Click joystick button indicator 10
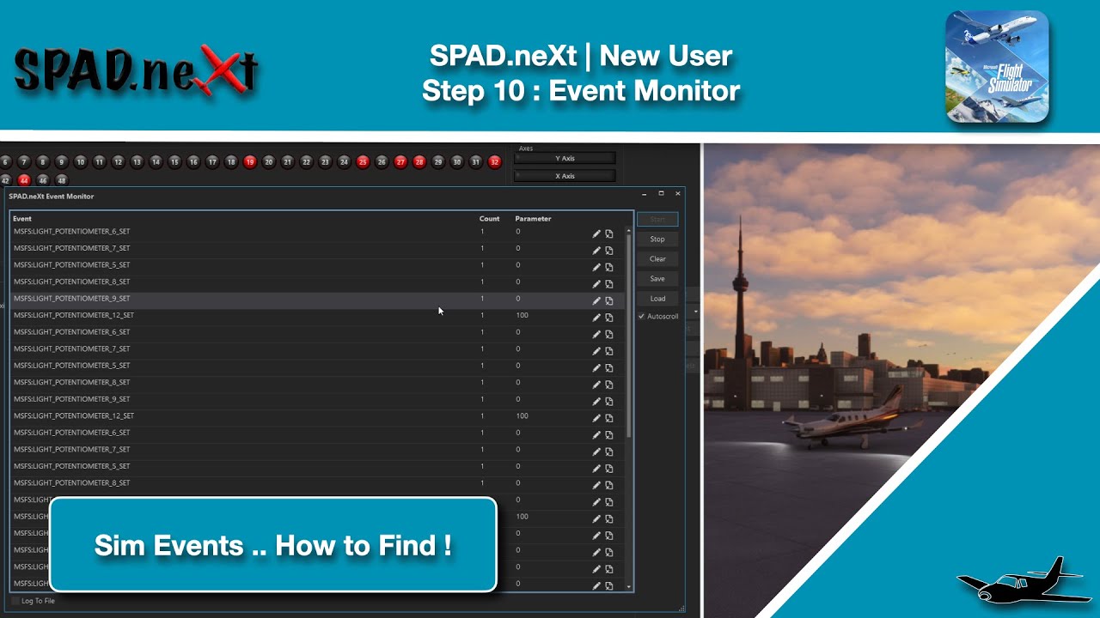This screenshot has width=1100, height=618. [x=81, y=161]
